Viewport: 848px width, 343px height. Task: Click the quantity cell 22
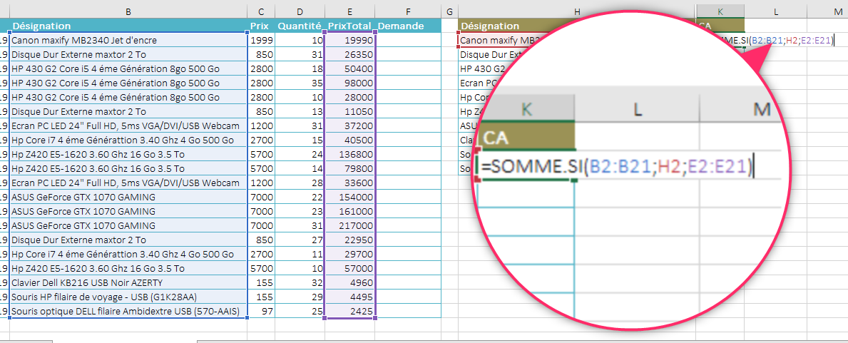pyautogui.click(x=300, y=197)
